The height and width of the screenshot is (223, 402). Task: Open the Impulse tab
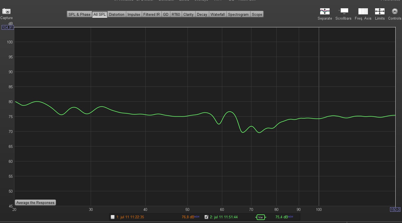pyautogui.click(x=134, y=14)
